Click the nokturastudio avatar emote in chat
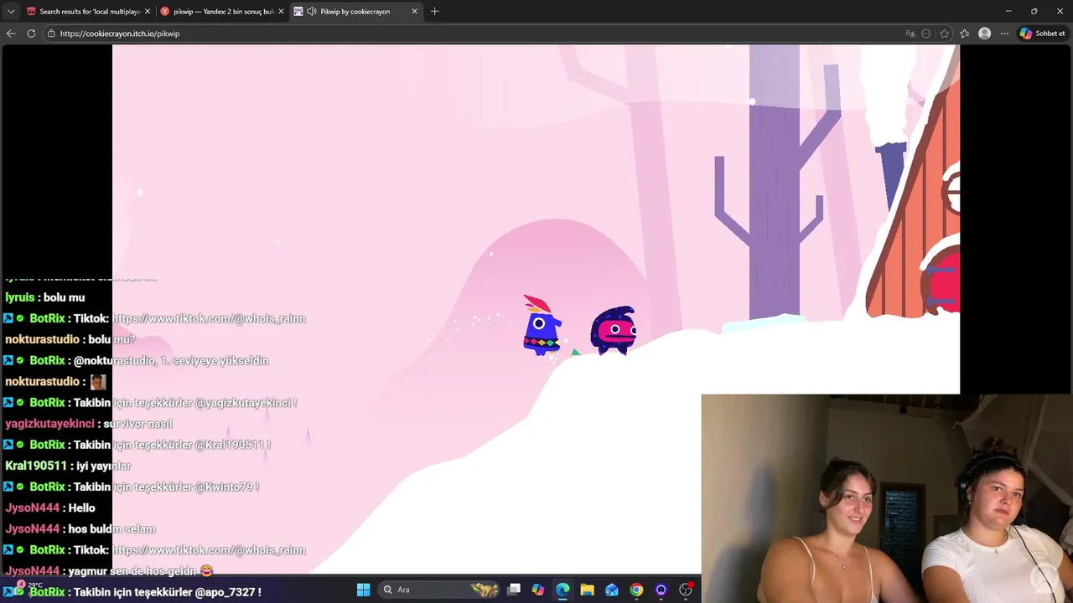Image resolution: width=1073 pixels, height=603 pixels. (98, 381)
